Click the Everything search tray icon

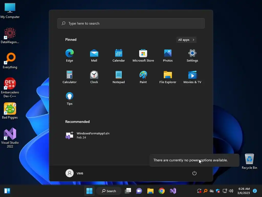click(x=205, y=191)
